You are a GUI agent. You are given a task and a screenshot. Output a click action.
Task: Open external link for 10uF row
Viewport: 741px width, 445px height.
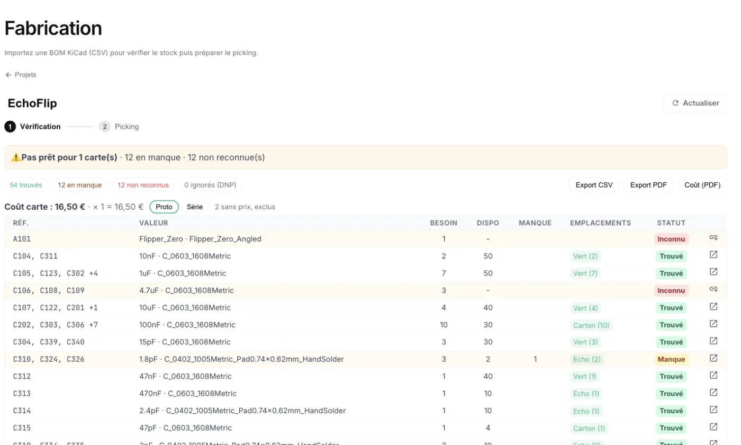pyautogui.click(x=713, y=306)
